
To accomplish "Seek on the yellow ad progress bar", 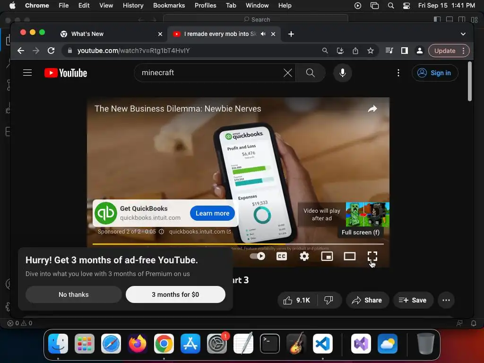I will point(238,244).
